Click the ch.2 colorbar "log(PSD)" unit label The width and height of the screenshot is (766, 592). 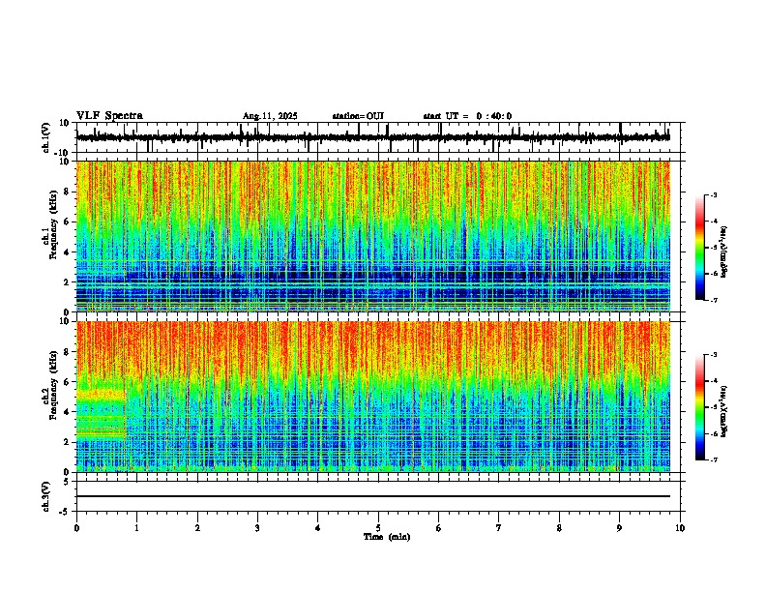[723, 411]
